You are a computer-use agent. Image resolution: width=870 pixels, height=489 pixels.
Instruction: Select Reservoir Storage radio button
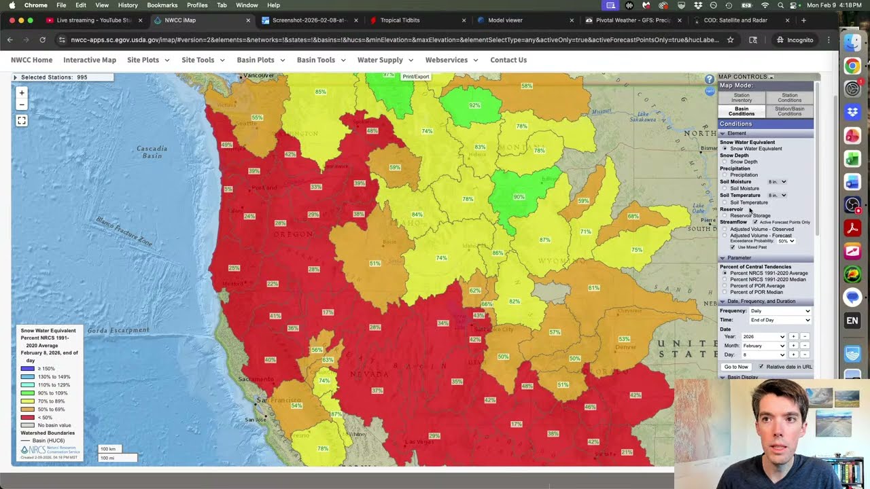[x=725, y=215]
